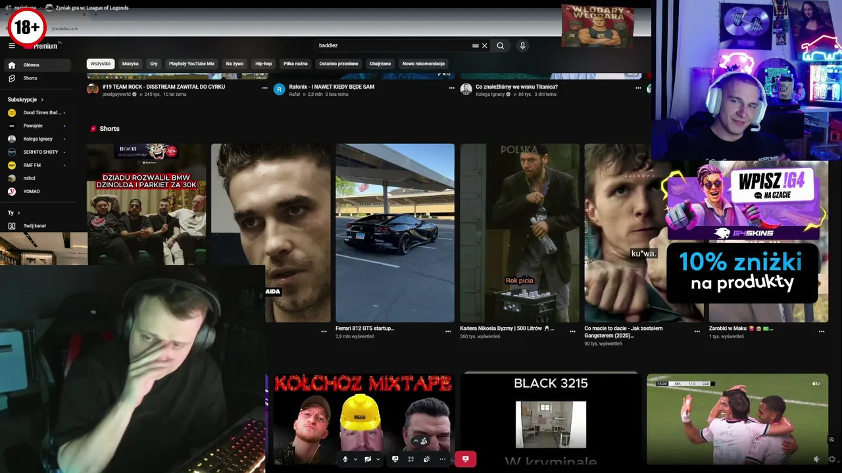Click the red end share button in call bar
Screen dimensions: 842x473
pyautogui.click(x=465, y=459)
